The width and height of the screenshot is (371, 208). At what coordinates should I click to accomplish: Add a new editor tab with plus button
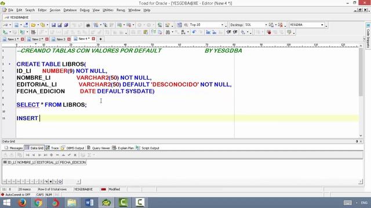point(100,39)
